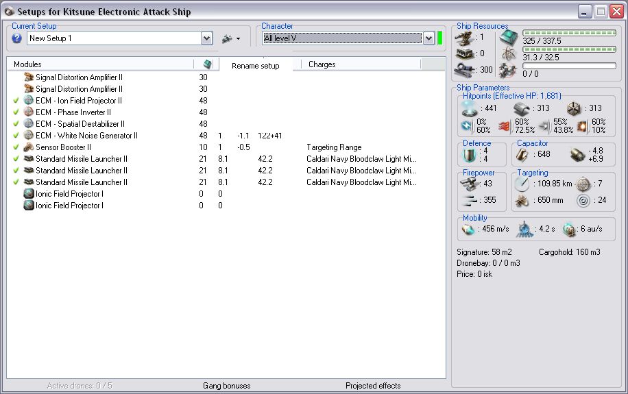
Task: Click the shield hitpoints icon showing 441
Action: [x=469, y=108]
